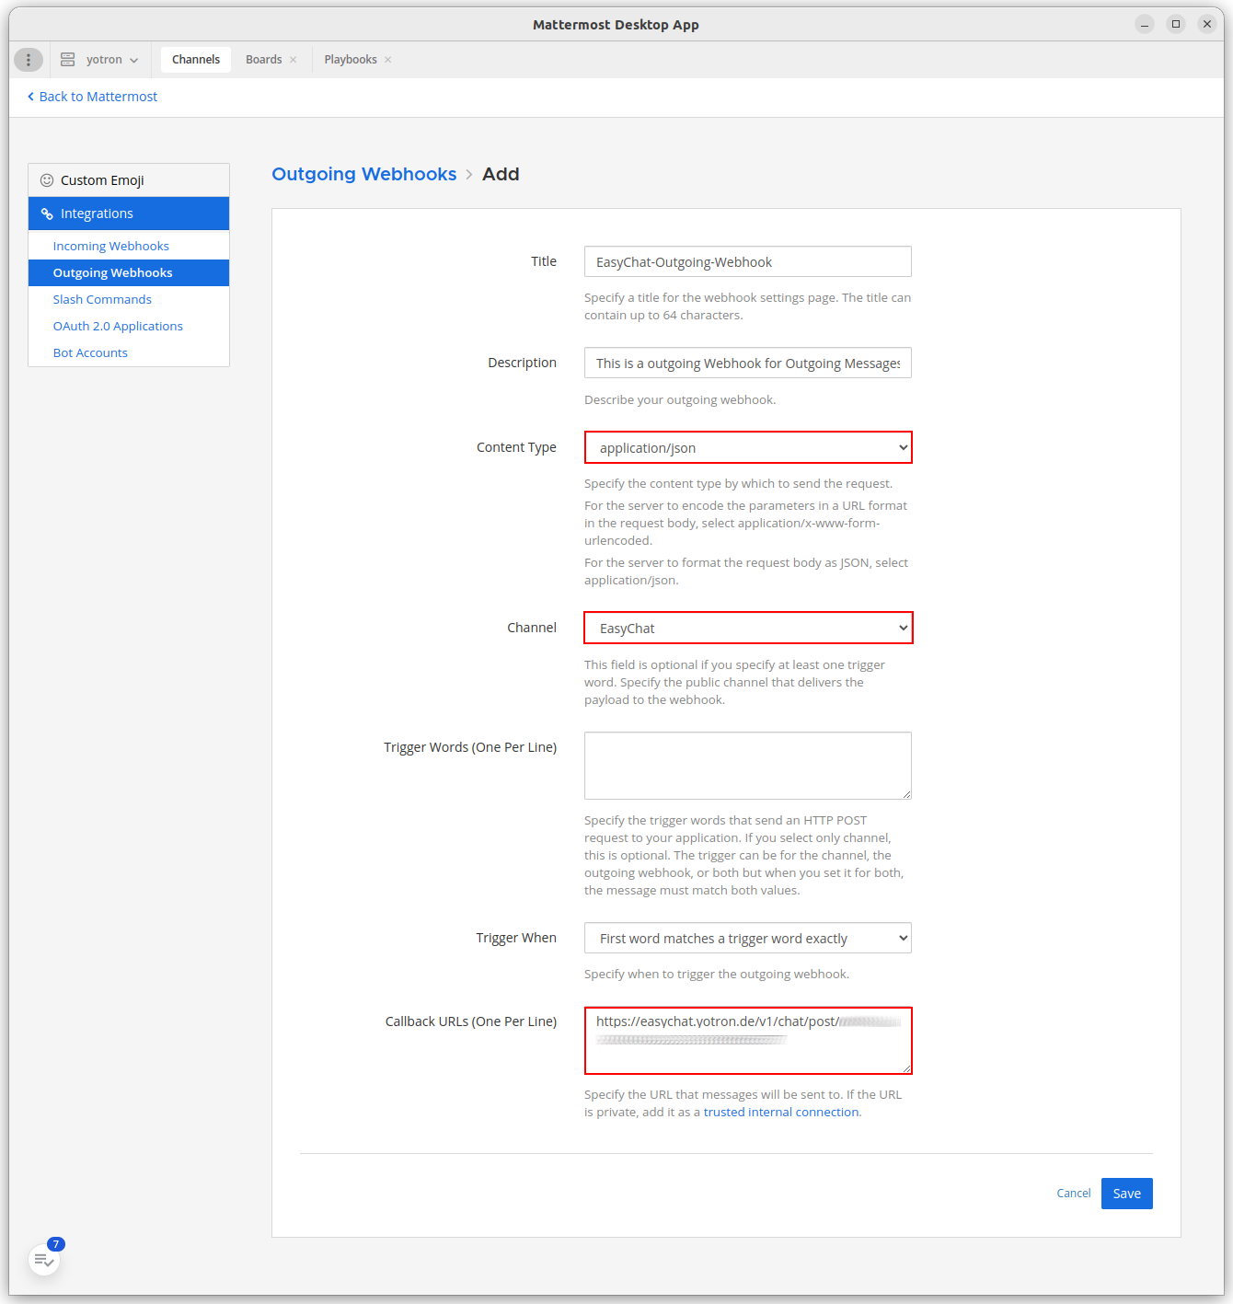The image size is (1233, 1304).
Task: Open Custom Emoji section
Action: coord(129,180)
